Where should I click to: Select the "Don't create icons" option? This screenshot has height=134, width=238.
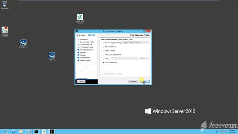(x=103, y=63)
